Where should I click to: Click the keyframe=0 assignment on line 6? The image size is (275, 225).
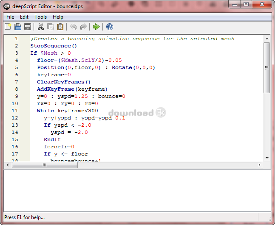point(54,75)
